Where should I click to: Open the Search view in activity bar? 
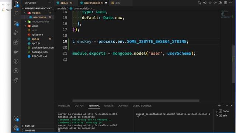16,13
